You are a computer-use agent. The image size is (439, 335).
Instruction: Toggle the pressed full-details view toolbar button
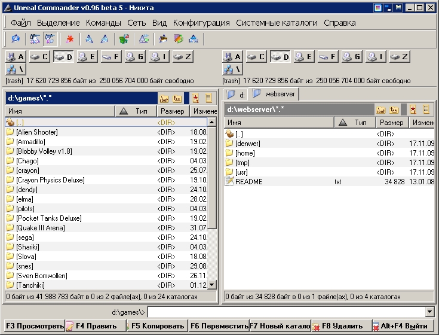[x=50, y=39]
